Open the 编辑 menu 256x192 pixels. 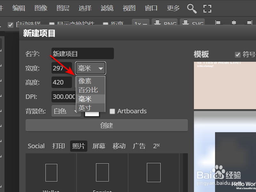(x=19, y=8)
